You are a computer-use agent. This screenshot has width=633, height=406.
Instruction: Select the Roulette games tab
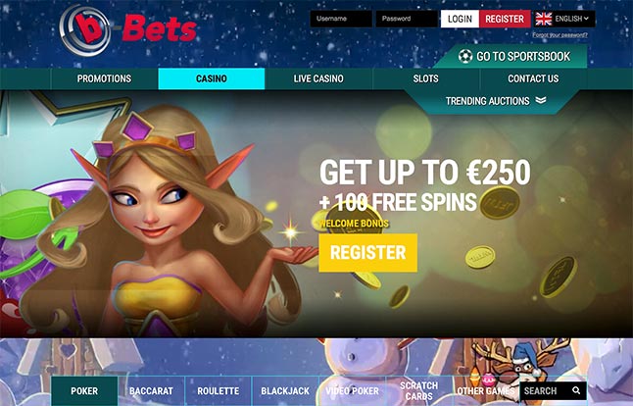(x=218, y=390)
